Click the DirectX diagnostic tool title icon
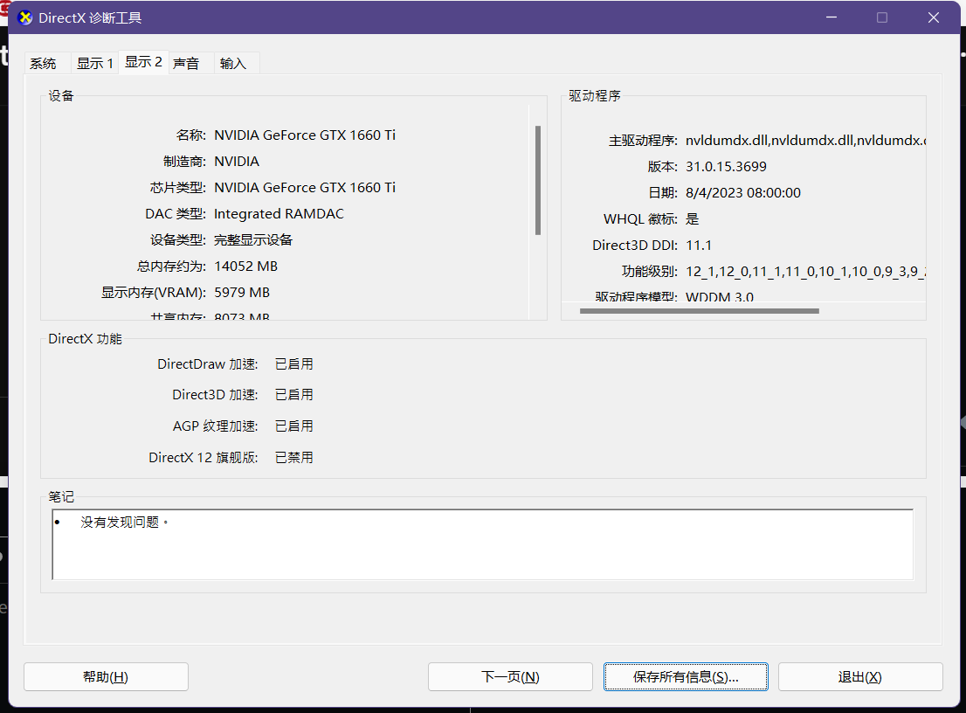 (x=25, y=17)
